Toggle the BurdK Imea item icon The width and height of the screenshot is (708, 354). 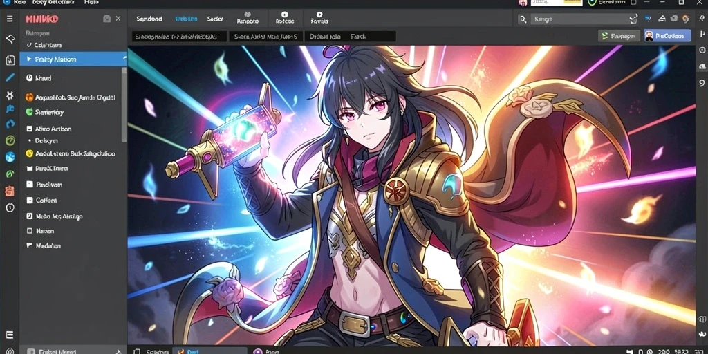click(29, 169)
